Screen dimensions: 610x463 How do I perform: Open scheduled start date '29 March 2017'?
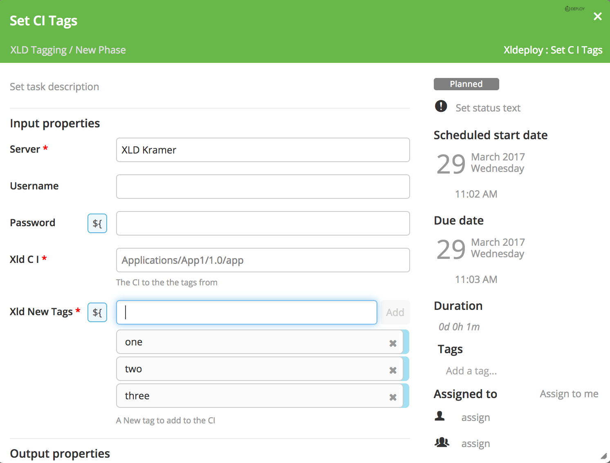click(480, 163)
